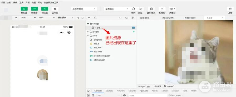Open the 100% zoom dropdown

coord(28,18)
